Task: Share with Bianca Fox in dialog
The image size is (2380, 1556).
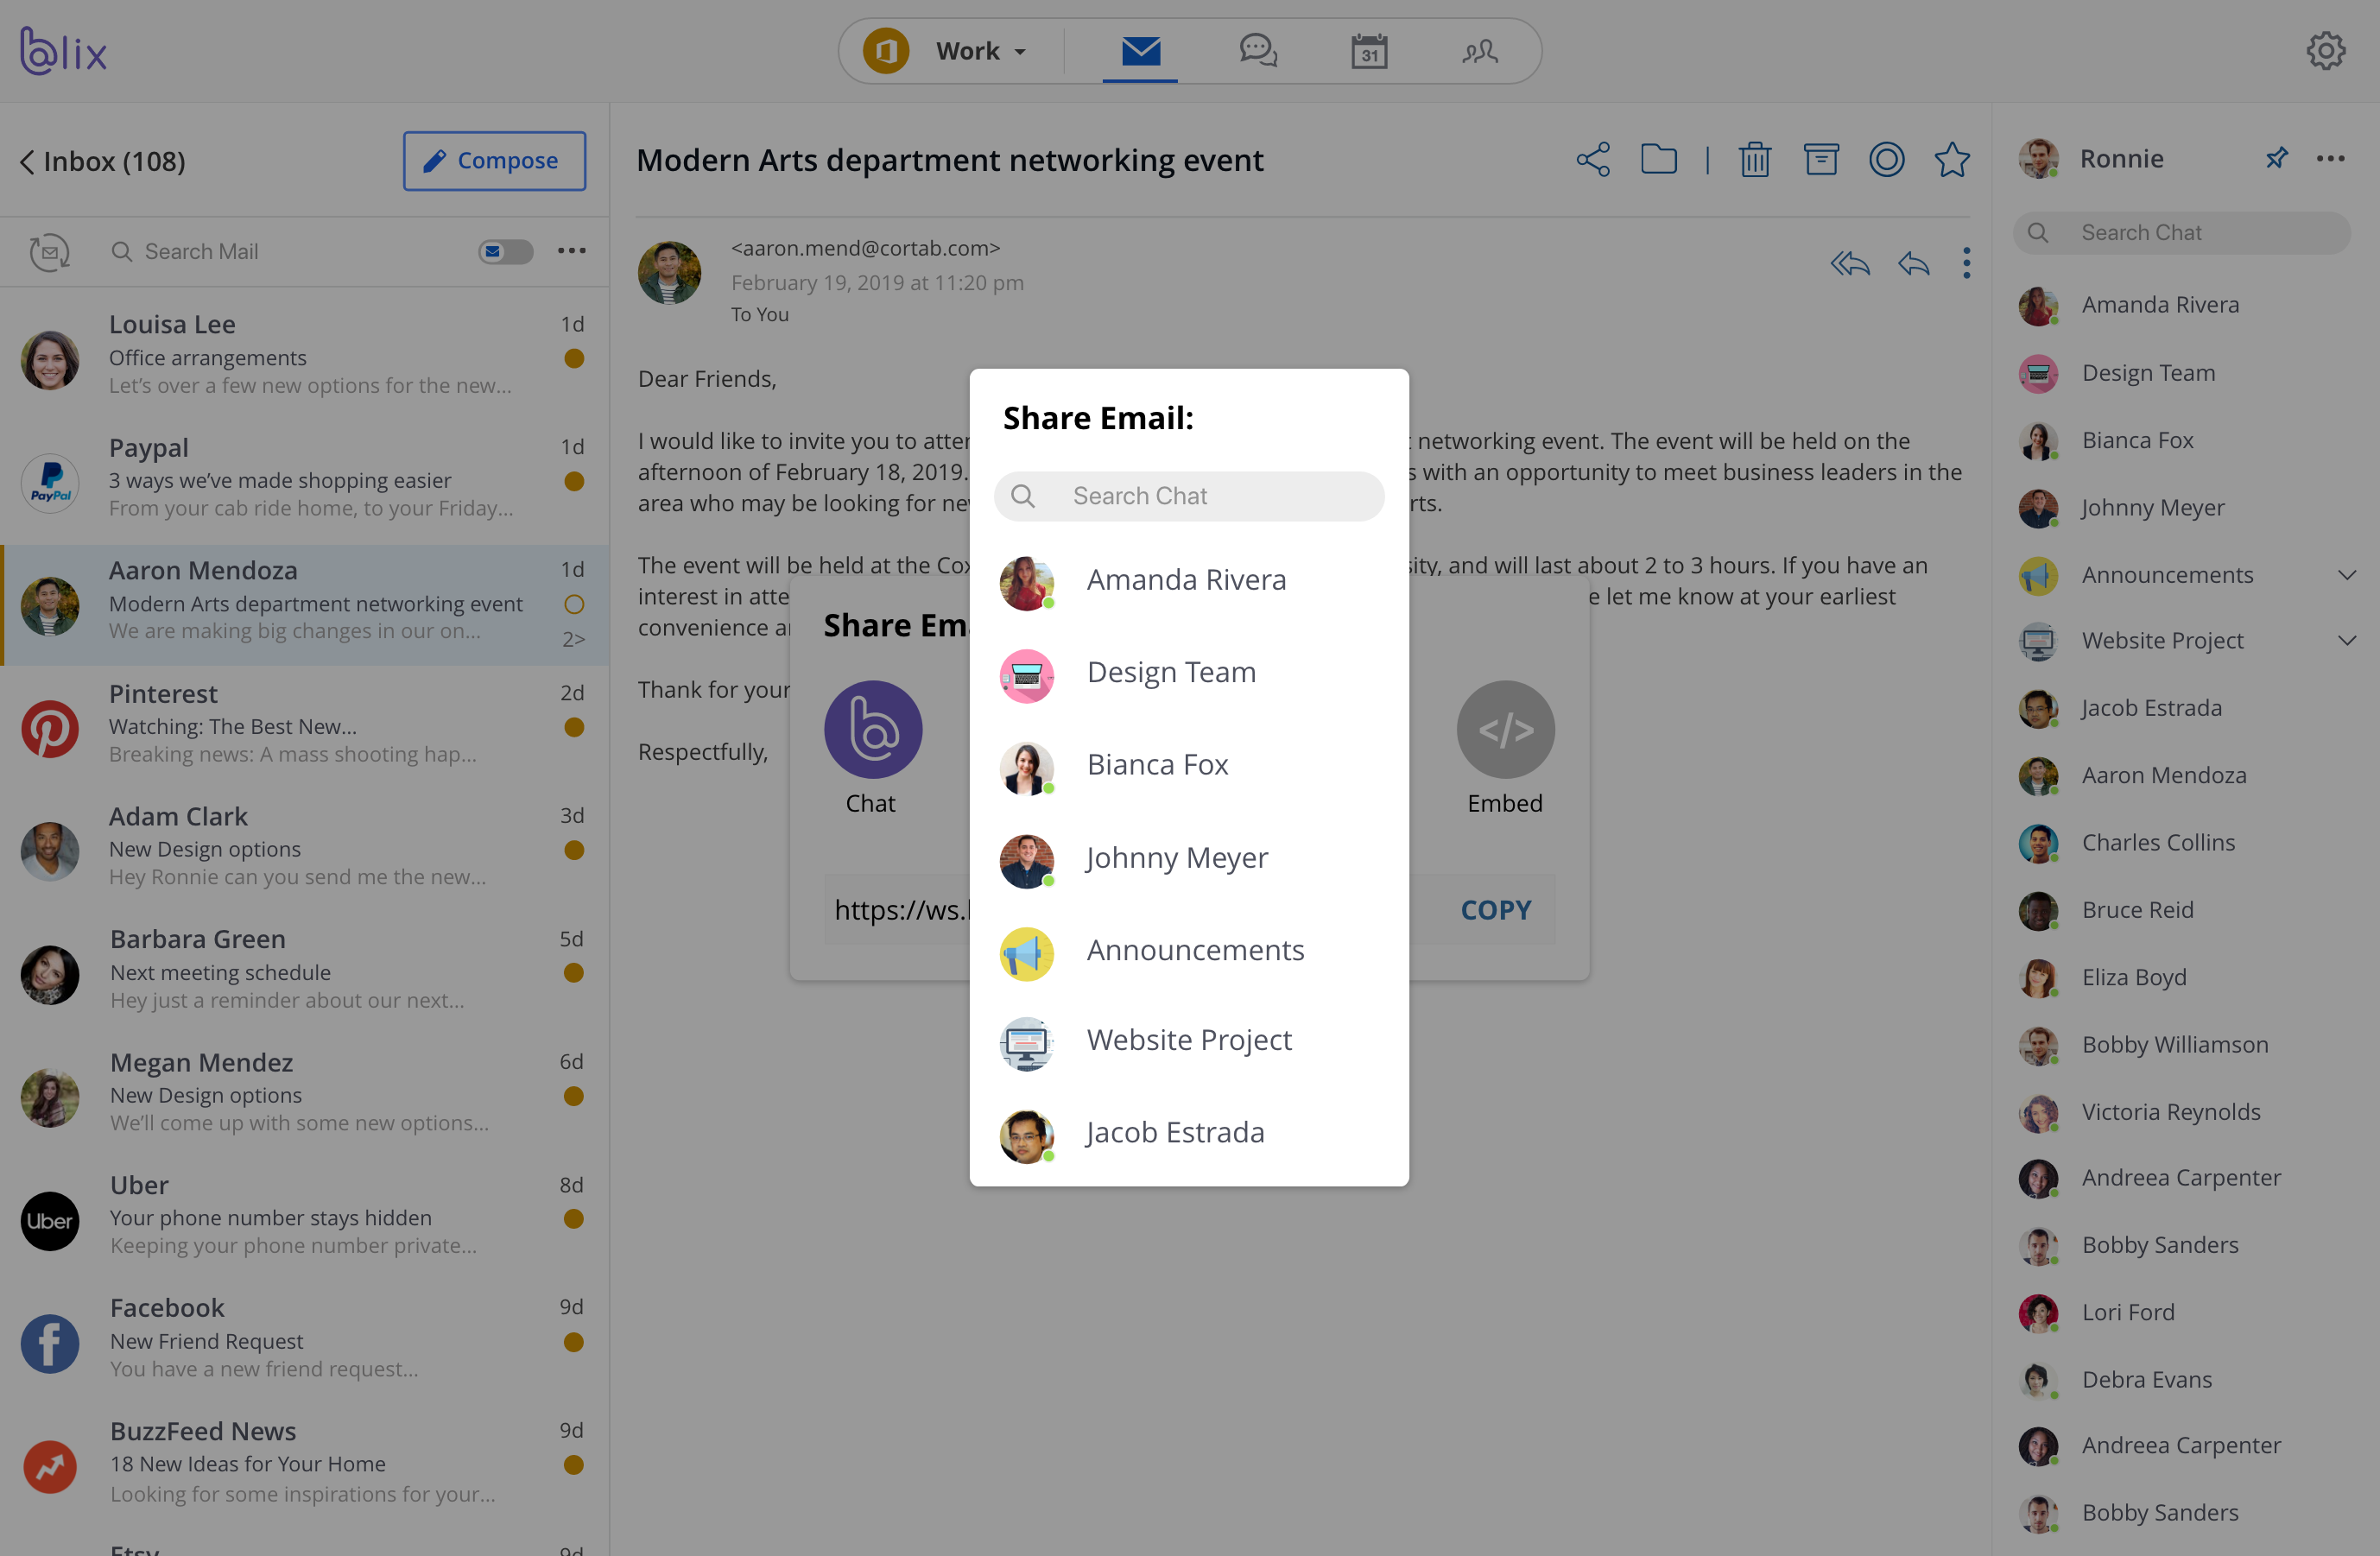Action: 1189,766
